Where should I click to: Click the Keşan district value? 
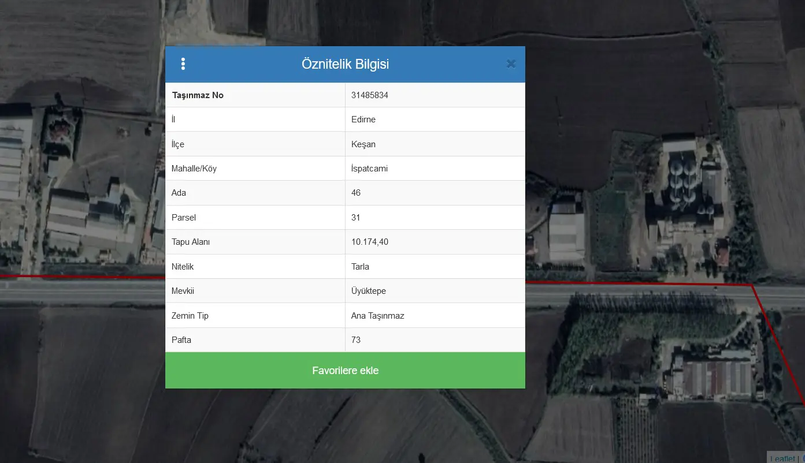363,144
